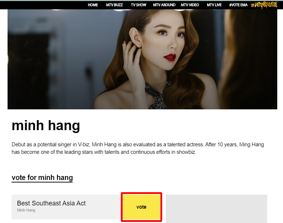
Task: Open the HOME menu item
Action: point(93,5)
